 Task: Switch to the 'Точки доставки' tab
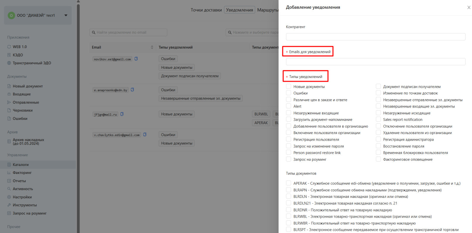pos(206,10)
